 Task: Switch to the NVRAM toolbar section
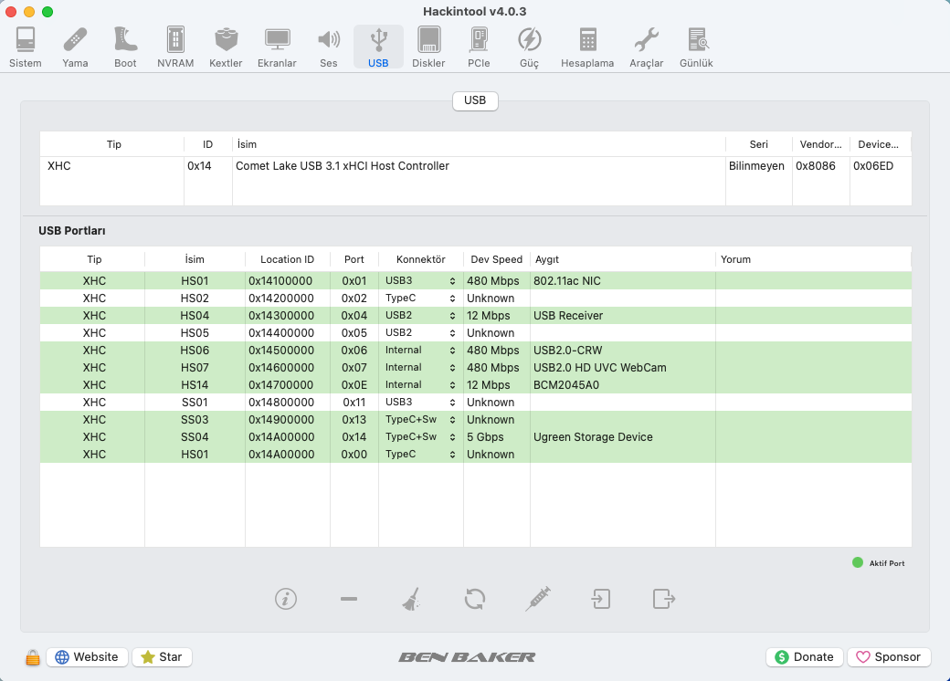coord(175,47)
